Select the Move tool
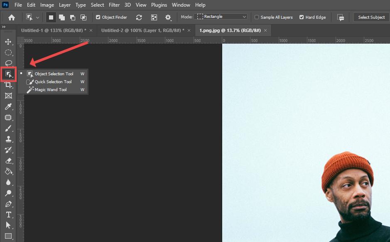Screen dimensions: 390x242 (9, 42)
